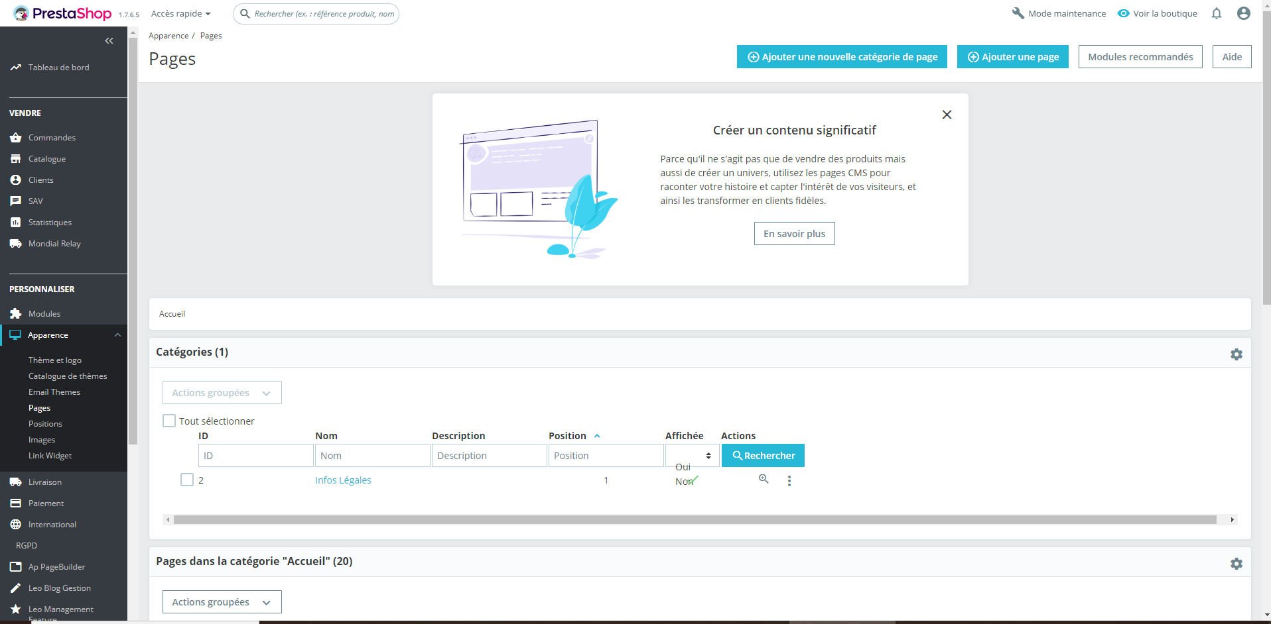
Task: Close the Créer un contenu significatif card
Action: click(947, 115)
